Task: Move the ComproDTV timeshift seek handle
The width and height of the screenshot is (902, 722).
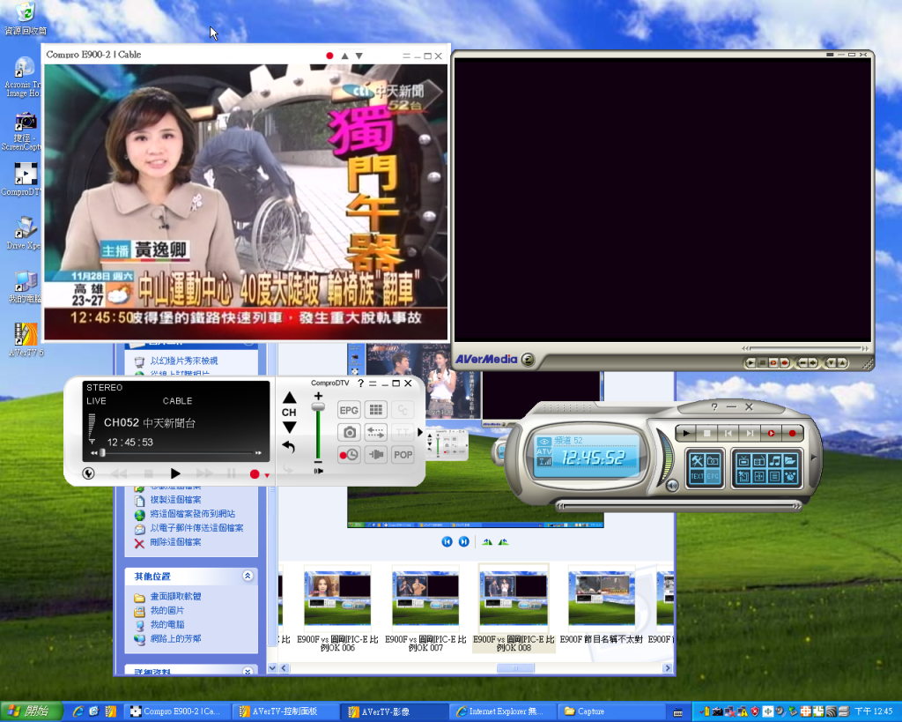Action: tap(102, 453)
